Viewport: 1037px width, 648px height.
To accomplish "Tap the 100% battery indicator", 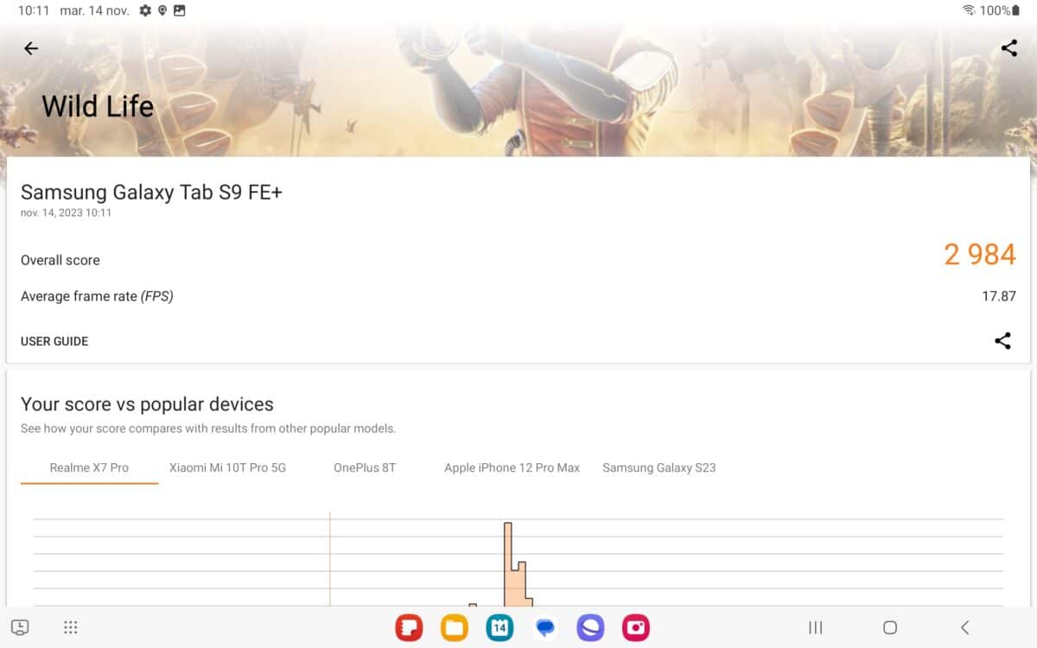I will pyautogui.click(x=1000, y=10).
